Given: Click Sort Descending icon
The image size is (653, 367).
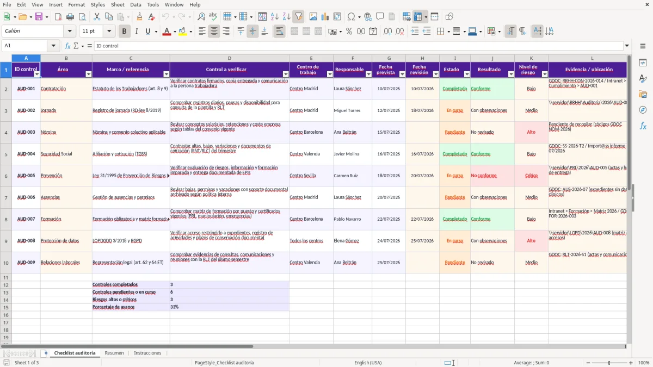Looking at the screenshot, I should 286,17.
